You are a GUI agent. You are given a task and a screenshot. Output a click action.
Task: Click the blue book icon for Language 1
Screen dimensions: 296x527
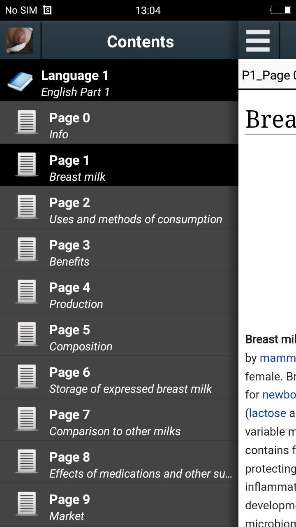(x=20, y=82)
